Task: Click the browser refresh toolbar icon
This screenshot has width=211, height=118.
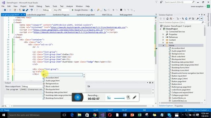Action: coord(92,10)
